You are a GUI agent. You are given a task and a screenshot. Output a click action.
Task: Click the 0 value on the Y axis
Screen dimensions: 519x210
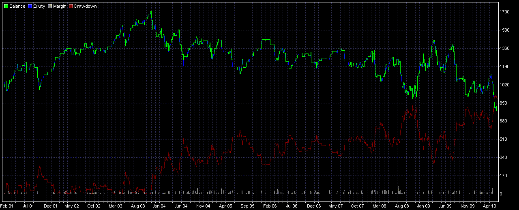[x=501, y=194]
